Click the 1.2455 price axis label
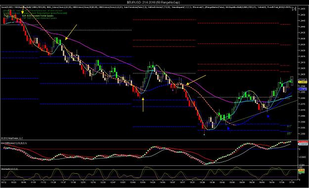The width and height of the screenshot is (309, 188). pos(303,9)
